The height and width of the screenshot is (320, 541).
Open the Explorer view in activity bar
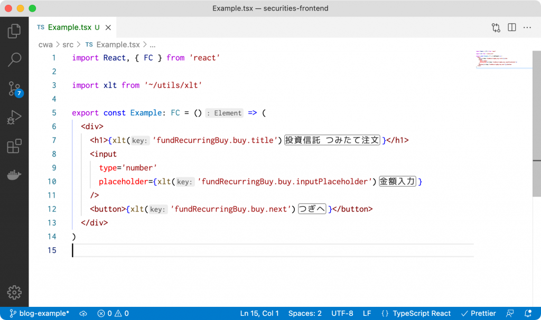coord(14,31)
